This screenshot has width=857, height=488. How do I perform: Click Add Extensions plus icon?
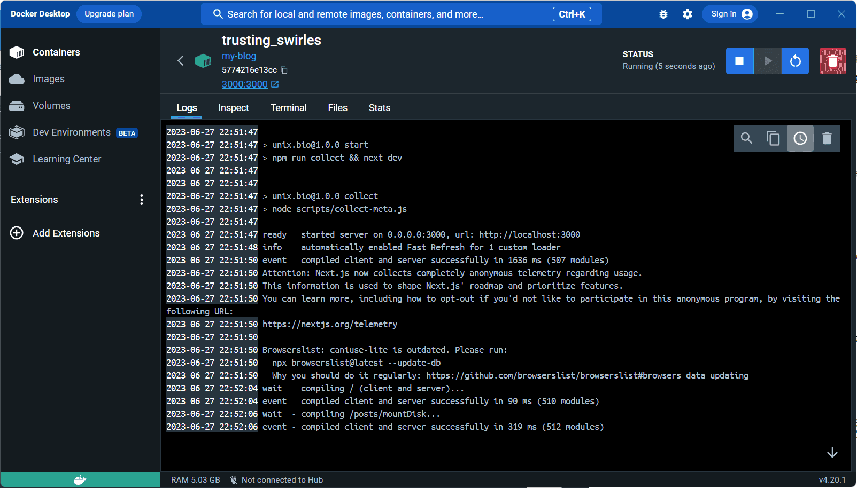[17, 233]
